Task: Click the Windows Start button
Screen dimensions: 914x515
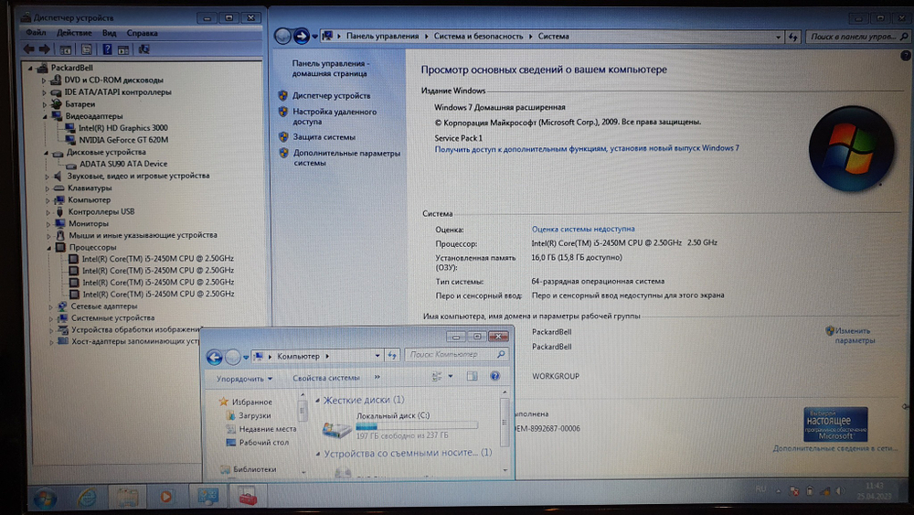Action: coord(46,499)
